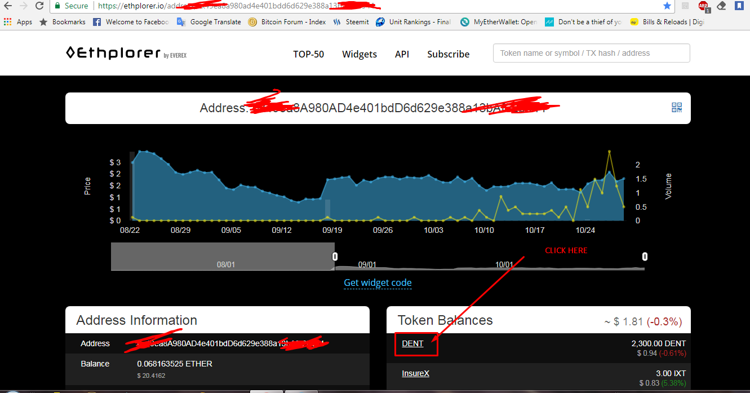750x393 pixels.
Task: Click the browser forward arrow
Action: coord(23,6)
